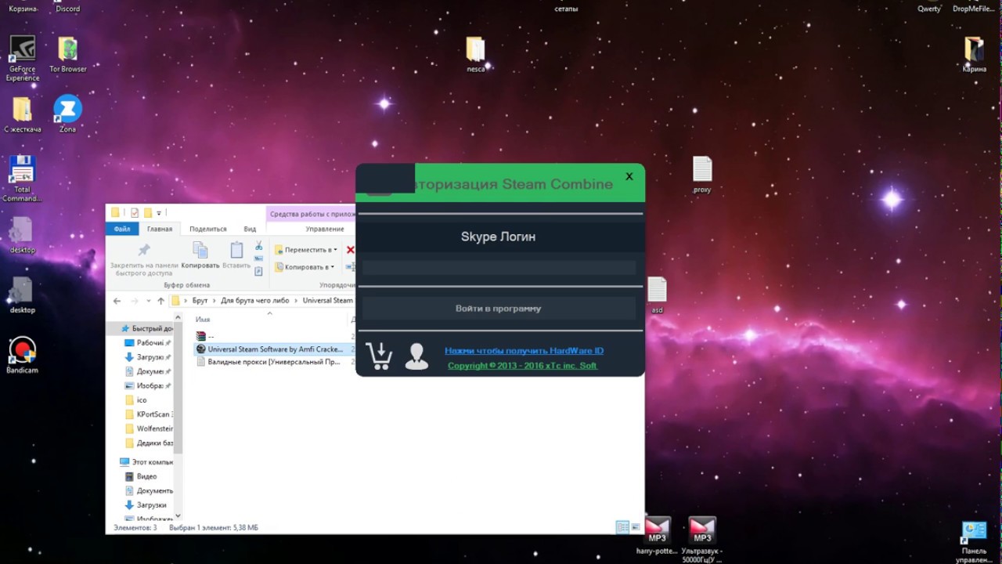Screen dimensions: 1002x564
Task: Select 'Universal Steam Software by Amfi Cracke...' file
Action: (274, 349)
